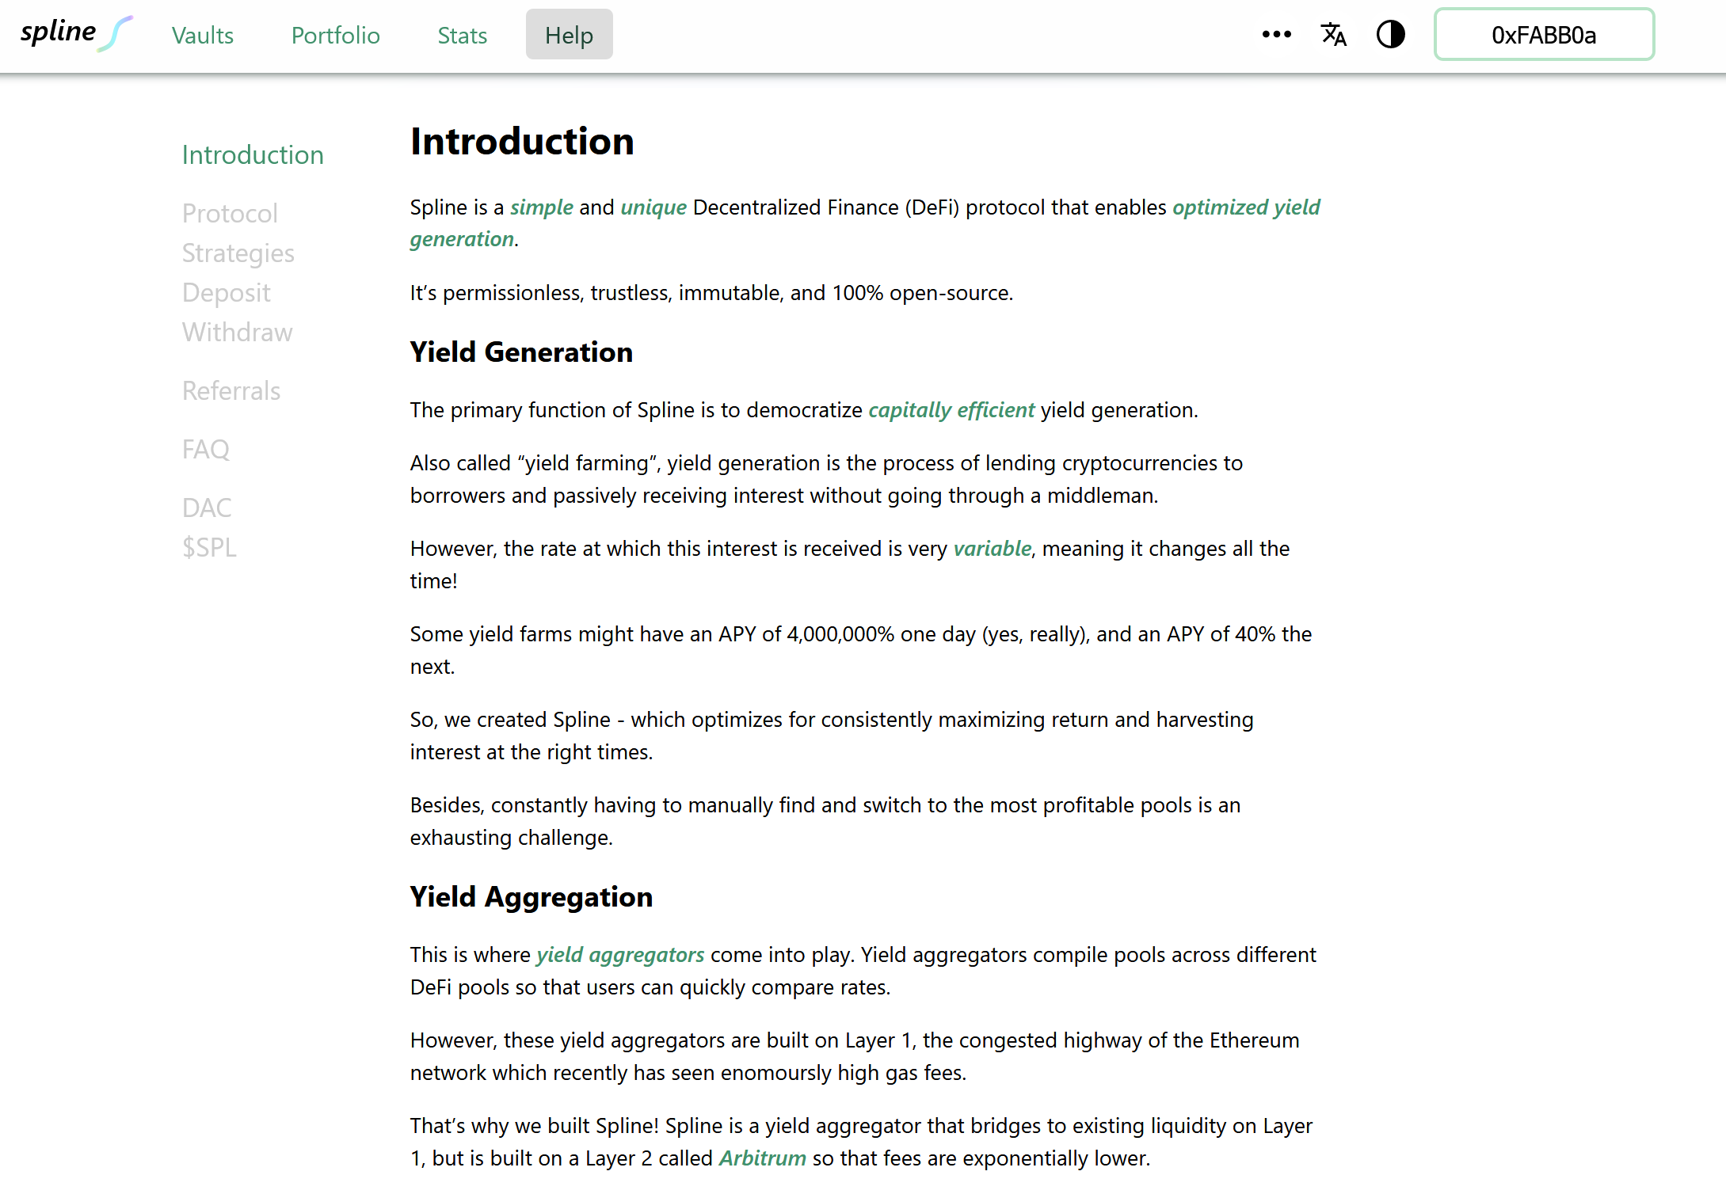Select the Stats navigation item
This screenshot has width=1726, height=1194.
click(462, 36)
